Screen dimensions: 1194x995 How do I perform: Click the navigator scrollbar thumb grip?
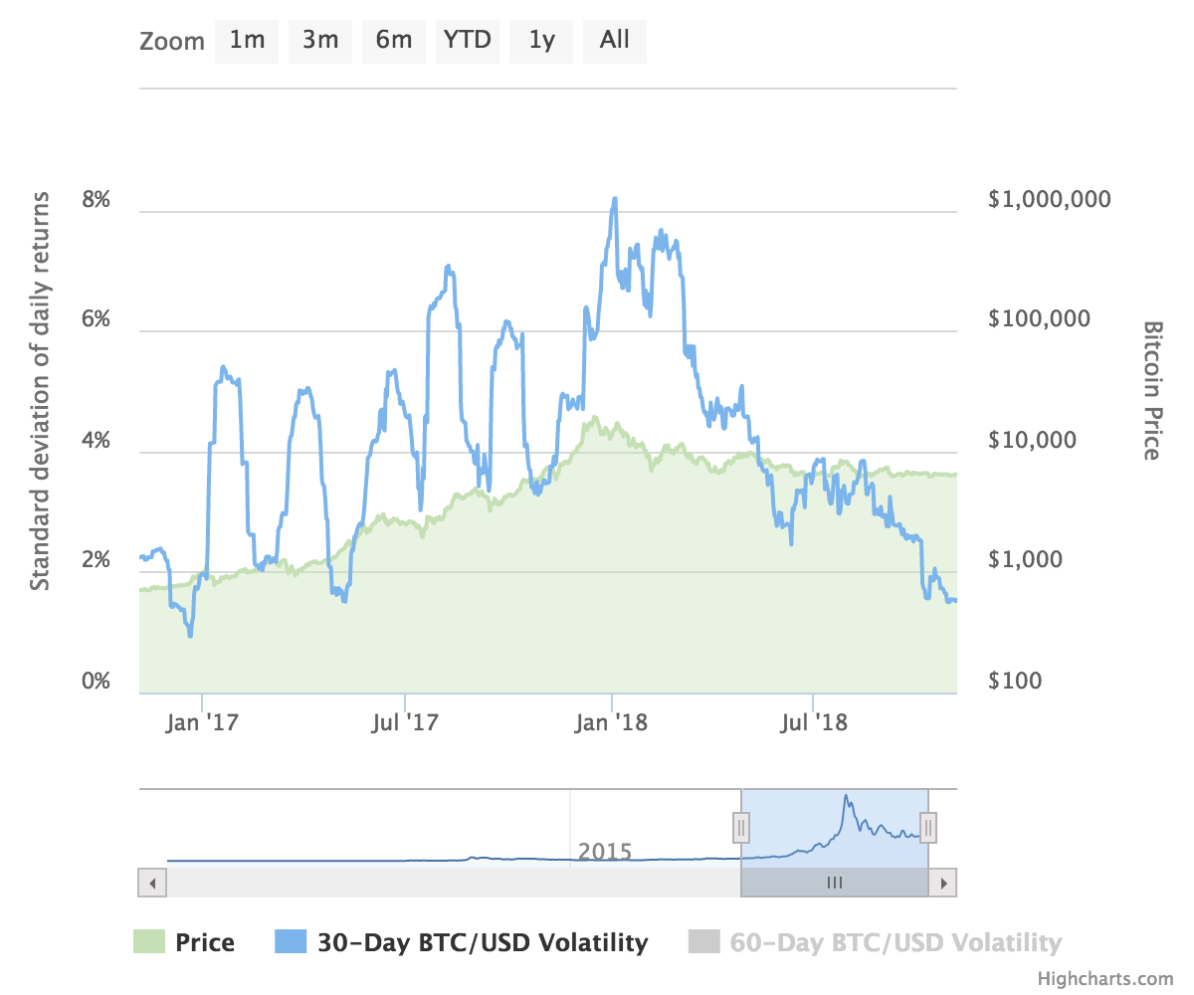click(x=835, y=883)
